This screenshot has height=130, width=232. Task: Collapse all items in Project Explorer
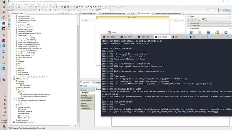(59, 13)
